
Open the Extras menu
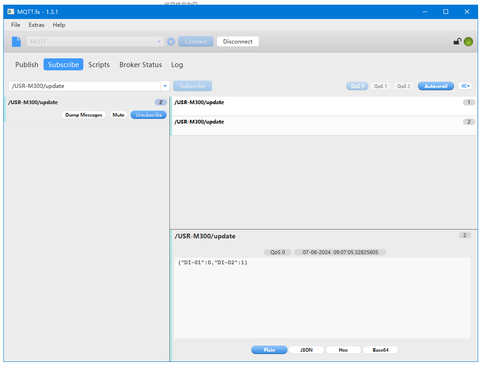(37, 25)
